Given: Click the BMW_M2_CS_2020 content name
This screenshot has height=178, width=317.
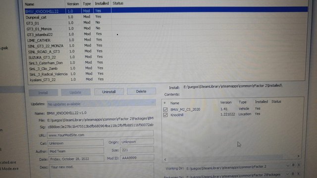Looking at the screenshot, I should coord(185,109).
